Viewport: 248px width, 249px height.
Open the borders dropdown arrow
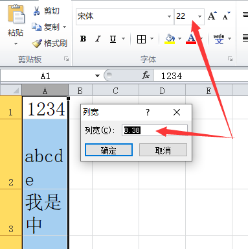coord(152,39)
